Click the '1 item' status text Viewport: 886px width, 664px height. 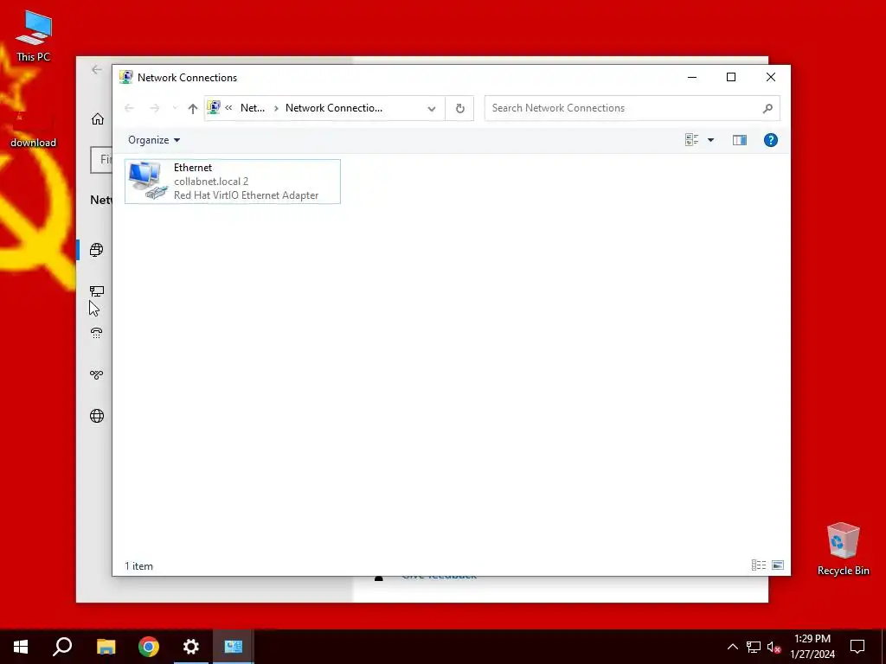point(139,565)
